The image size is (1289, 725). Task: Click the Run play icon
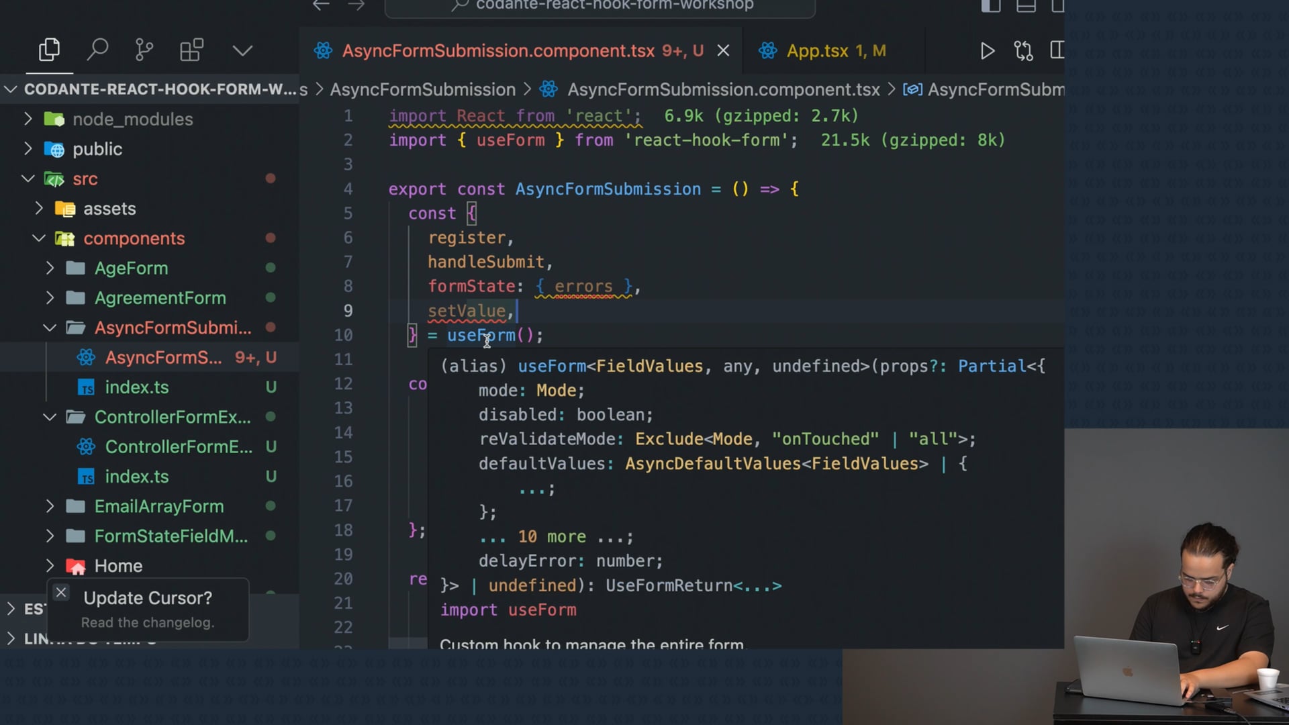click(x=987, y=51)
